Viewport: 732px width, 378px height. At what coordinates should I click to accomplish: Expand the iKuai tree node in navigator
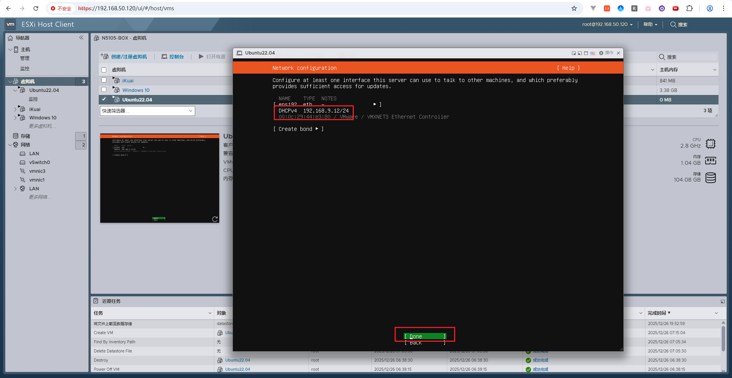click(x=15, y=109)
